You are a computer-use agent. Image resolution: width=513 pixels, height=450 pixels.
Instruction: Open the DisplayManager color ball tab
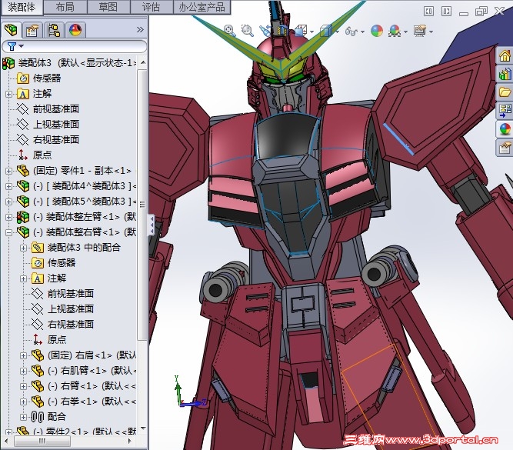coord(75,30)
